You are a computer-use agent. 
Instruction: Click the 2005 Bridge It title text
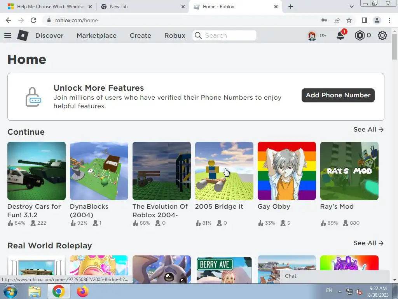tap(219, 206)
